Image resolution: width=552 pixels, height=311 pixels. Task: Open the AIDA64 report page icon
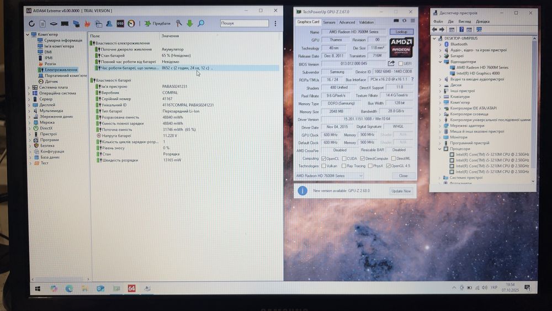click(x=43, y=24)
